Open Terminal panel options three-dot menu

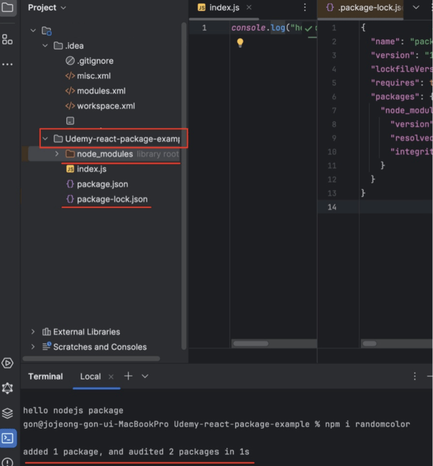pyautogui.click(x=414, y=376)
